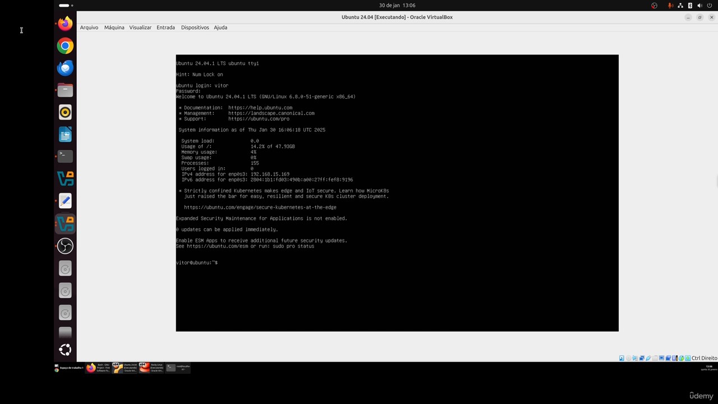Click the hard disk activity status icon
The image size is (718, 404).
[x=622, y=358]
